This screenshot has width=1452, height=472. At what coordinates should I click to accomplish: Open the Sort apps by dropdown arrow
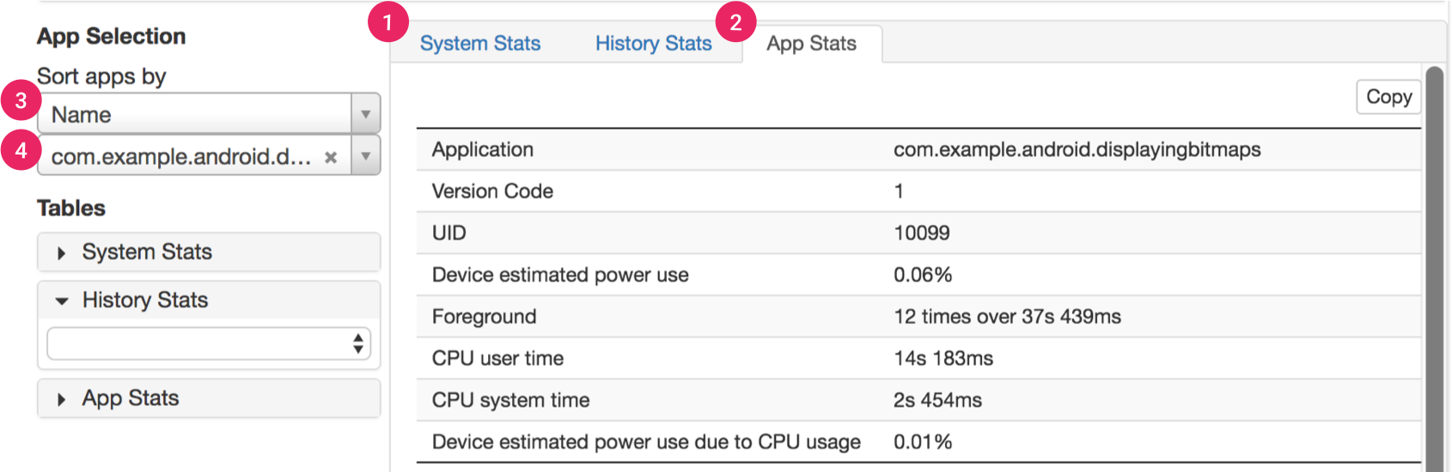pyautogui.click(x=366, y=114)
